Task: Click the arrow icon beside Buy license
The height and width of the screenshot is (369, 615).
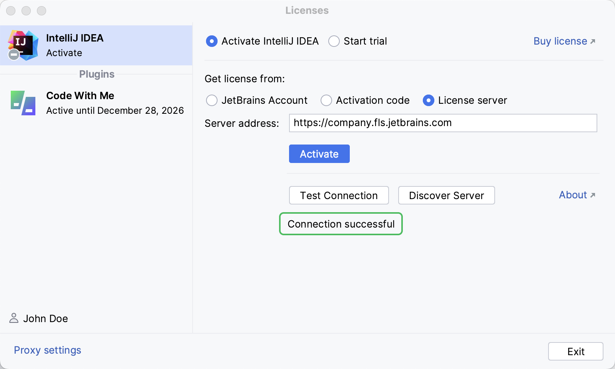Action: point(593,42)
